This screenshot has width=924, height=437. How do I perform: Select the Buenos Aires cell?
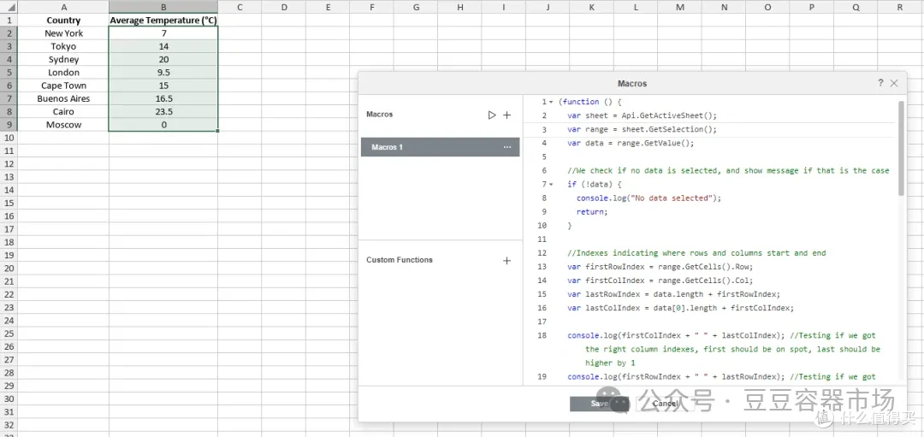63,98
